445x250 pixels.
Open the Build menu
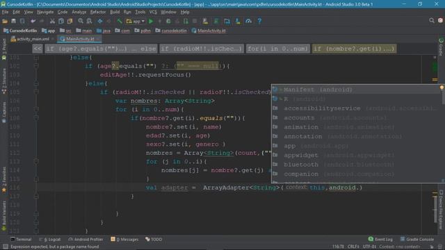[115, 12]
